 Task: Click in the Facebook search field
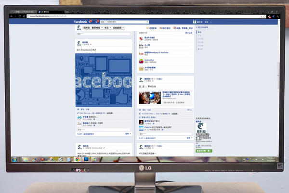click(x=123, y=22)
